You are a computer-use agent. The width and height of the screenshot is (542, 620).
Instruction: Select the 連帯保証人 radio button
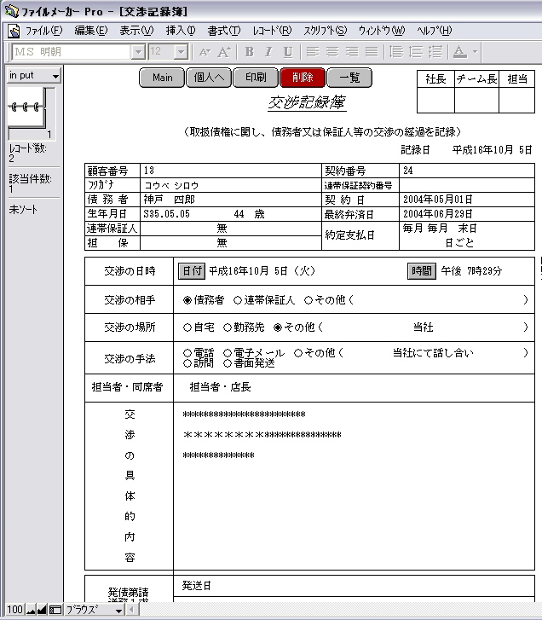click(238, 300)
